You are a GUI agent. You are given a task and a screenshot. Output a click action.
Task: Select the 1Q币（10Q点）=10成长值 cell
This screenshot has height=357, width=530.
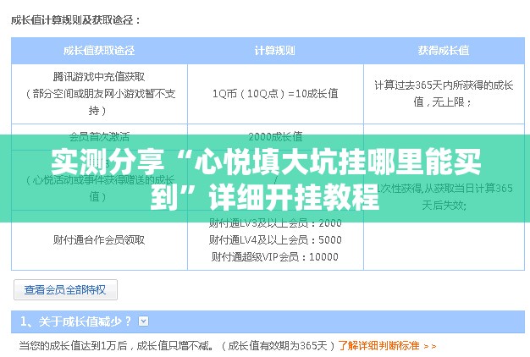[x=275, y=94]
